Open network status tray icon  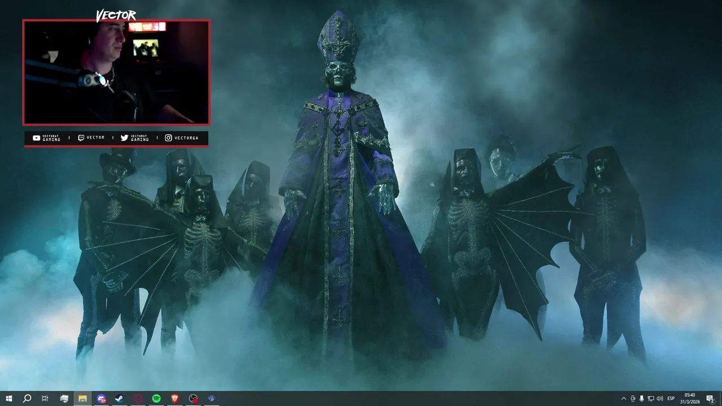651,399
